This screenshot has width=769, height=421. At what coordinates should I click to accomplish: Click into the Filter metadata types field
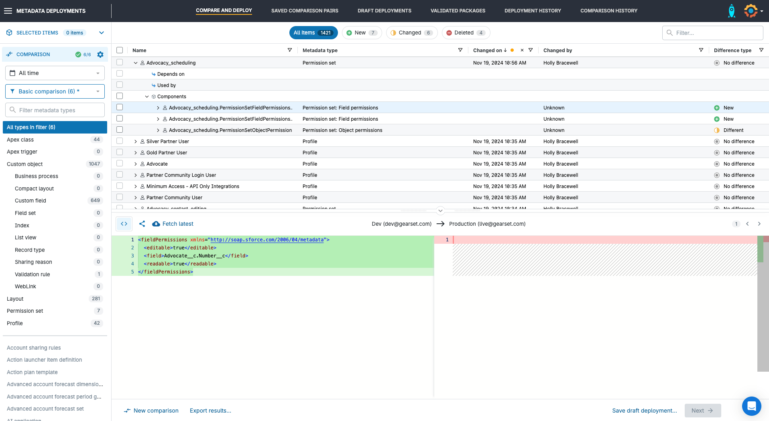55,110
